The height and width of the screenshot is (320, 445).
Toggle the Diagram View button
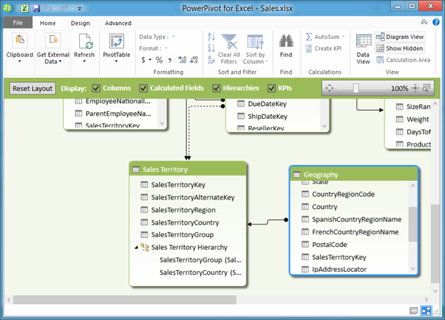tap(400, 37)
